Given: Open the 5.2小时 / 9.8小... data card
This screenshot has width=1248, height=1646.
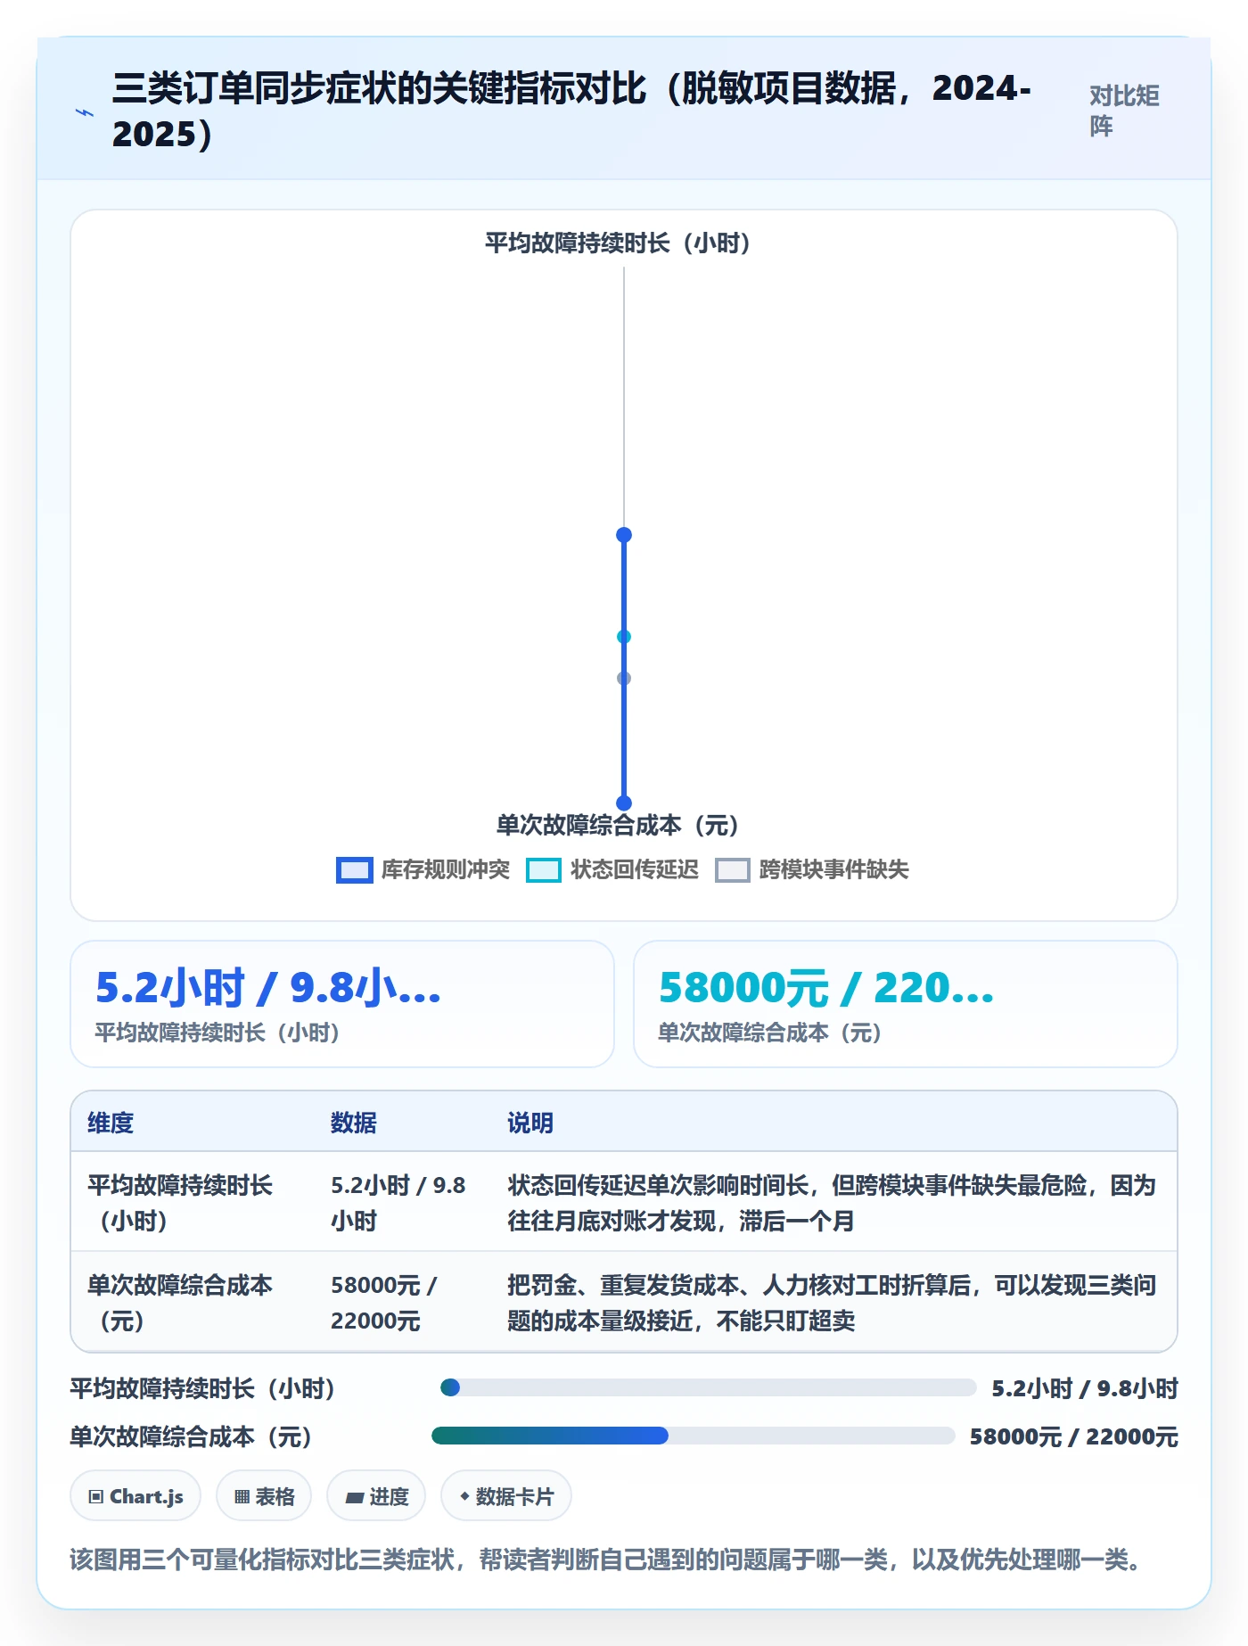Looking at the screenshot, I should pos(342,1004).
